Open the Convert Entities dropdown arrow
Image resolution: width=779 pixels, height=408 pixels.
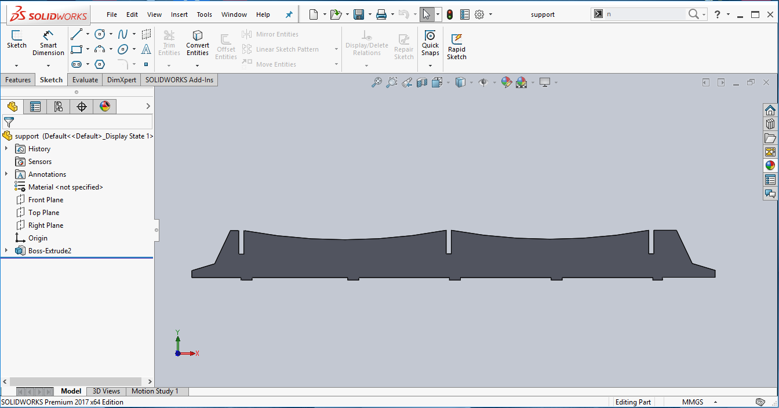click(198, 65)
